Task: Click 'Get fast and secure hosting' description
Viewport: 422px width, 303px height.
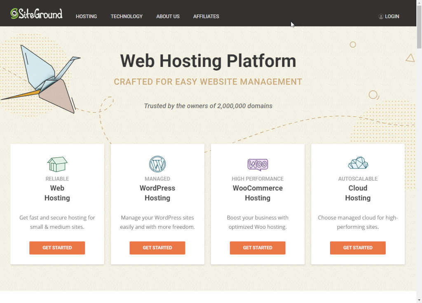Action: tap(57, 222)
